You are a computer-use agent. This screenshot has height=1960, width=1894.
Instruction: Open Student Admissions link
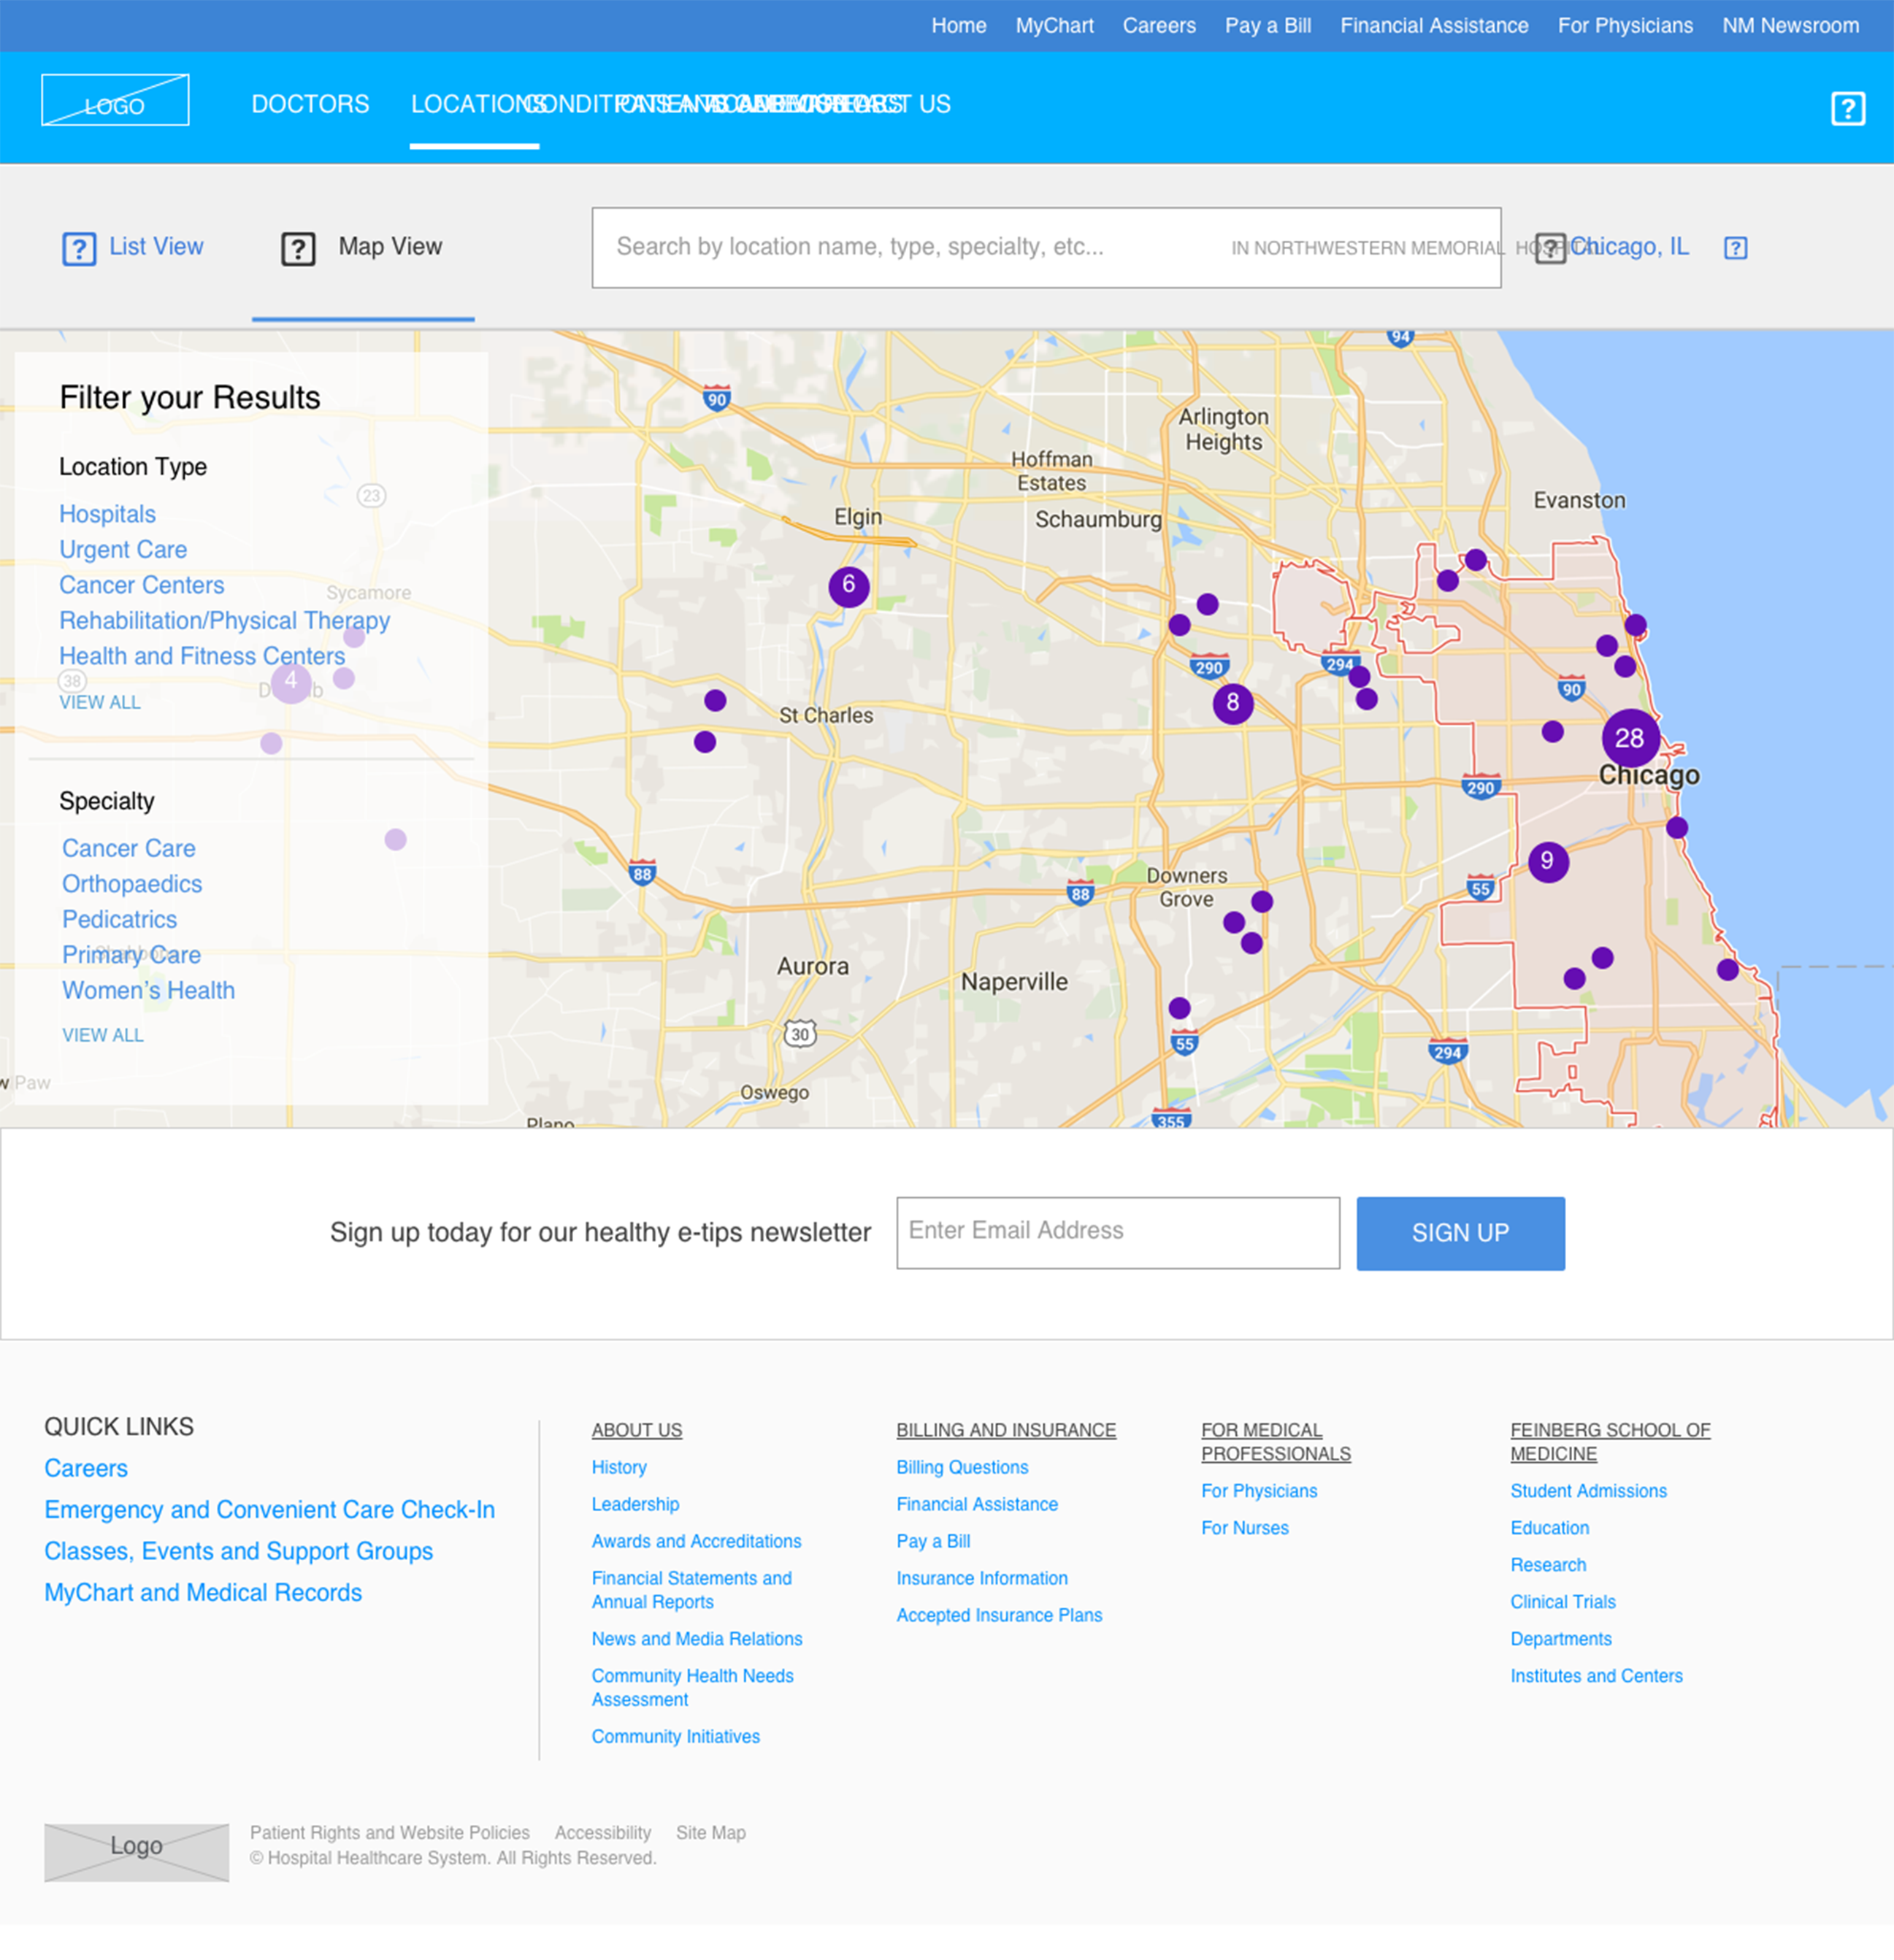1588,1491
